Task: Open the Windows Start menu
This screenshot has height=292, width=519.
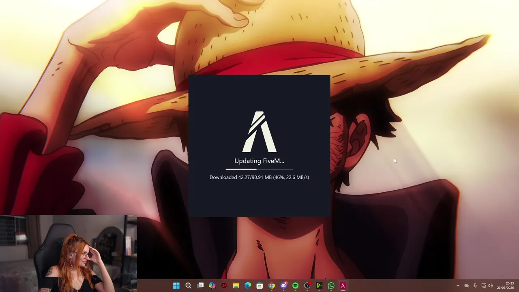Action: (176, 286)
